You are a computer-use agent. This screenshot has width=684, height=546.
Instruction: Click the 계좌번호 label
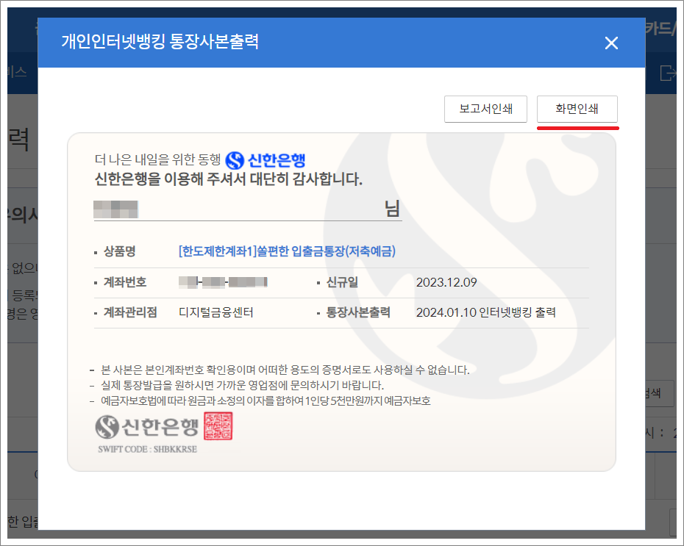pos(125,282)
